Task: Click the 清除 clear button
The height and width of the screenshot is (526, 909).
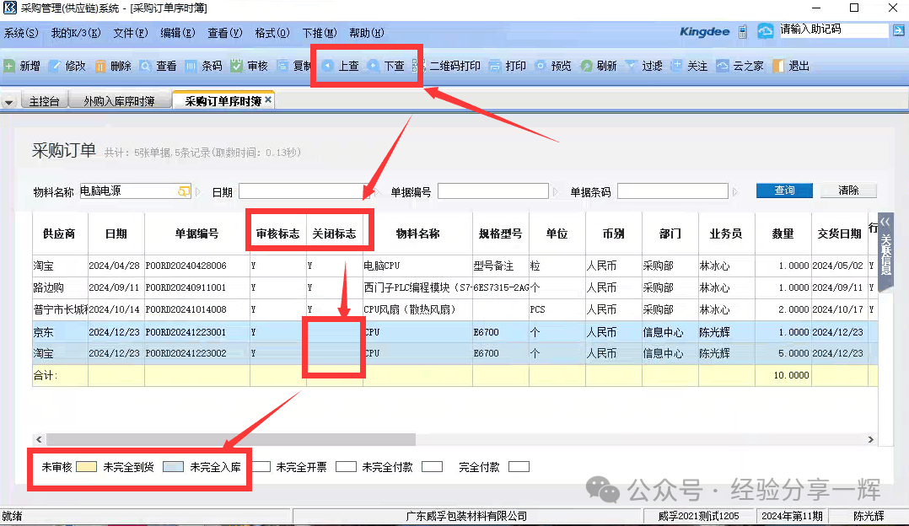Action: [848, 191]
